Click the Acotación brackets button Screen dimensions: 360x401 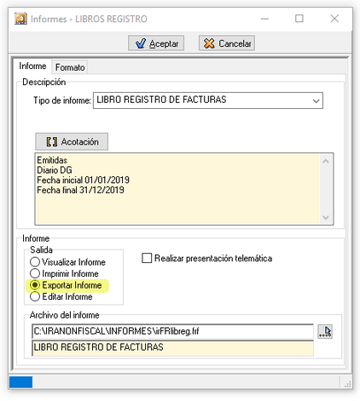(x=72, y=141)
